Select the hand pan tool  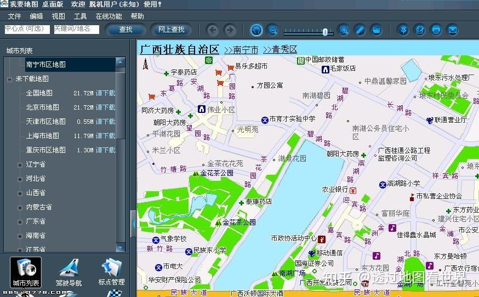point(256,30)
